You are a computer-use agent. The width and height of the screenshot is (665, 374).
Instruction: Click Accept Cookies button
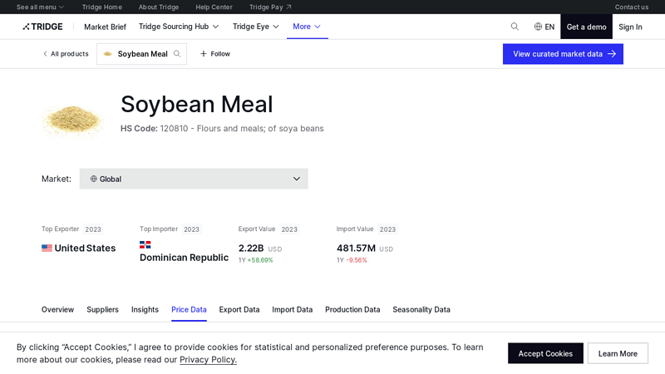(545, 354)
